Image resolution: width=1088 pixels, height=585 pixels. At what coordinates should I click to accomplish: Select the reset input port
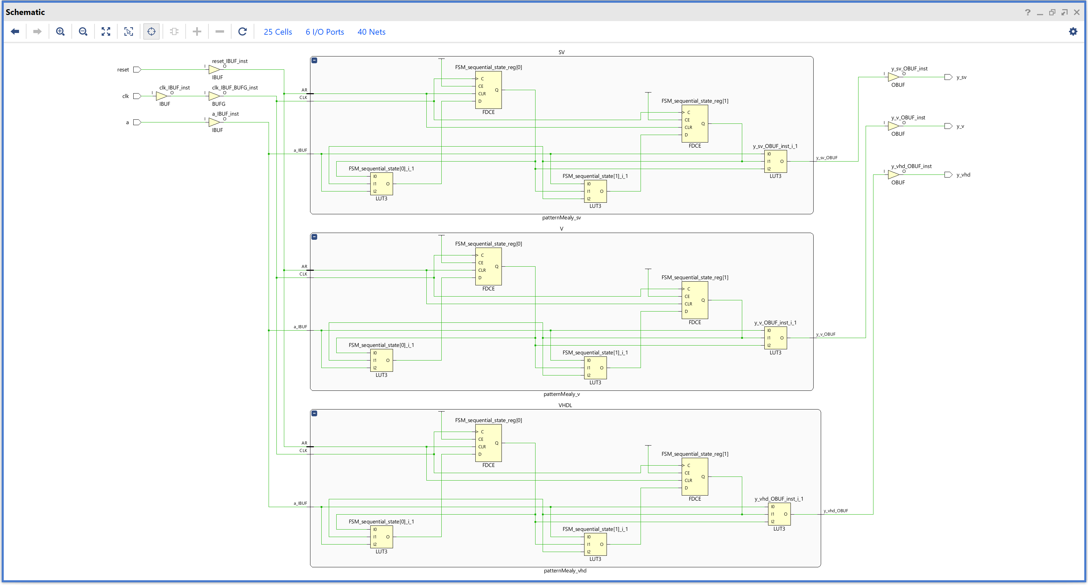coord(137,70)
